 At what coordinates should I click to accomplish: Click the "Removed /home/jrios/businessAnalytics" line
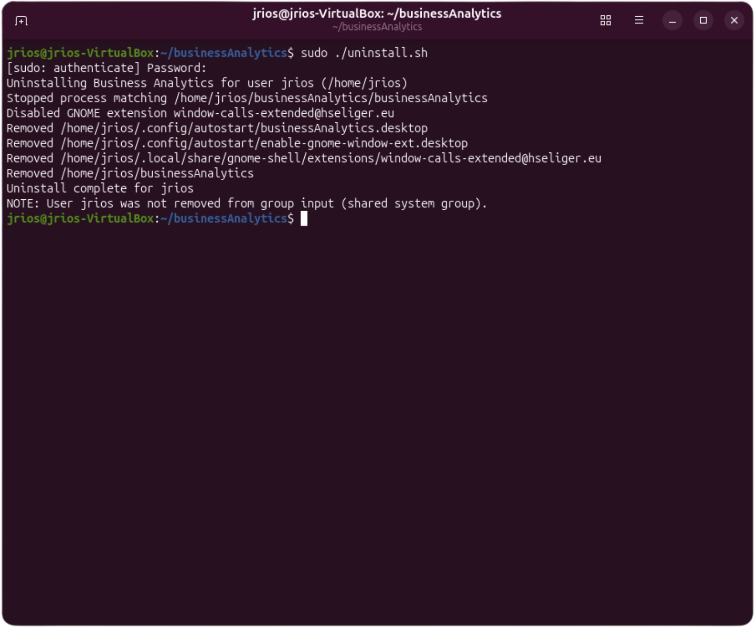click(x=130, y=174)
